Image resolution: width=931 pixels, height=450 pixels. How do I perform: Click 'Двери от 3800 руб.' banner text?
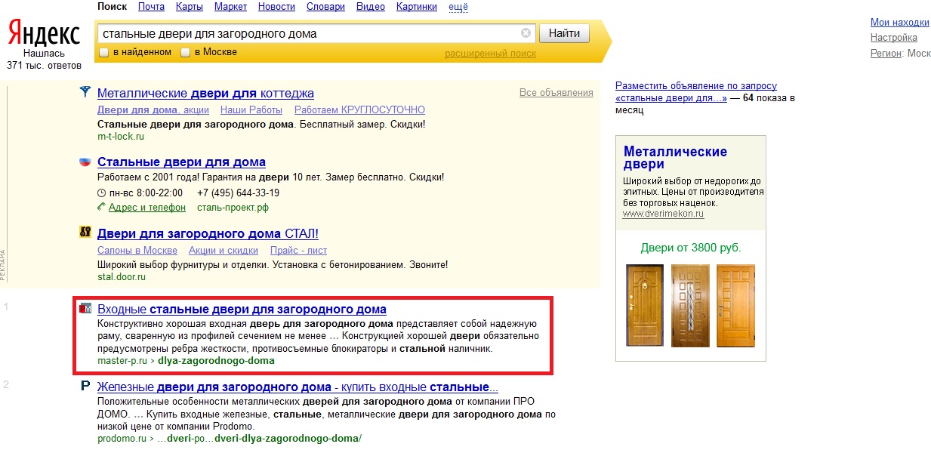tap(691, 248)
